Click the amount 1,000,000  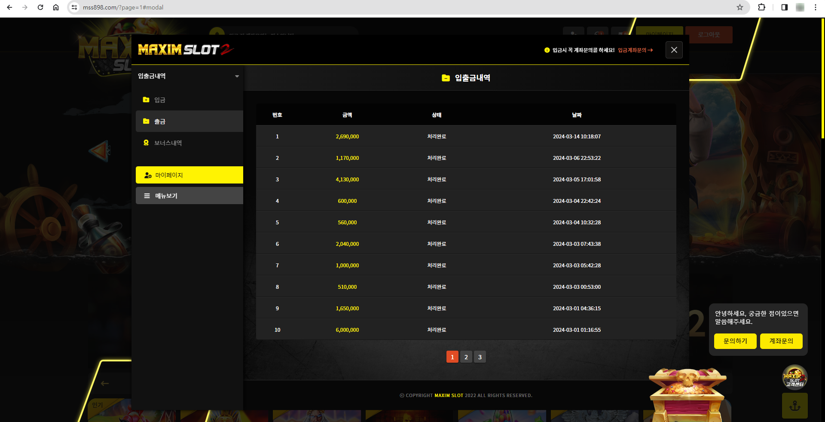tap(347, 266)
